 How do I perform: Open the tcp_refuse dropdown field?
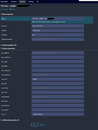(58, 88)
